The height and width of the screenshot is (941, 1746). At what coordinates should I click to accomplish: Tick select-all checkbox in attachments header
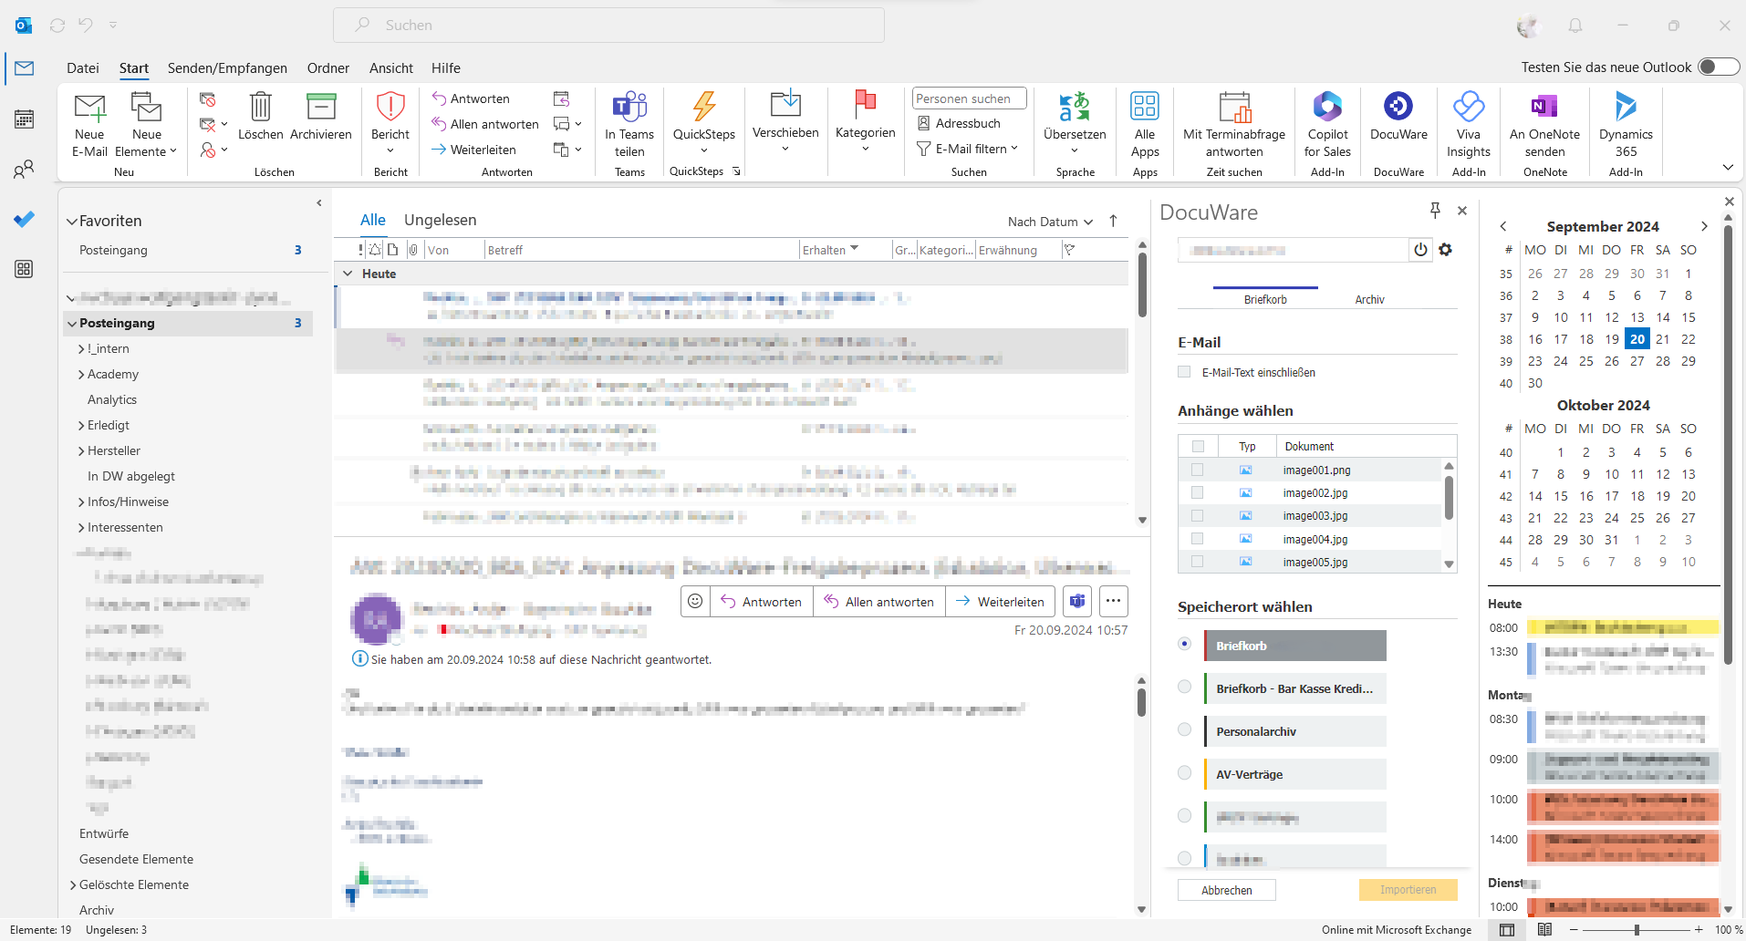(x=1198, y=446)
